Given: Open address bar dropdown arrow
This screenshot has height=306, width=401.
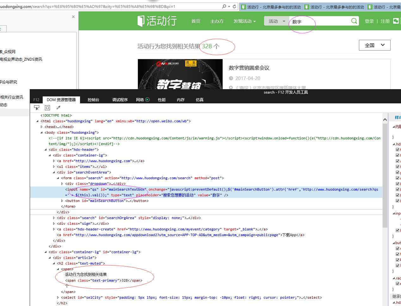Looking at the screenshot, I should pyautogui.click(x=229, y=6).
